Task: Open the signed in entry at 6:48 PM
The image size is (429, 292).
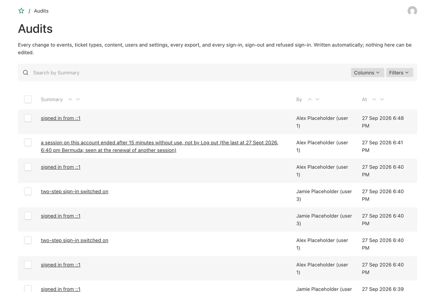Action: click(x=60, y=118)
